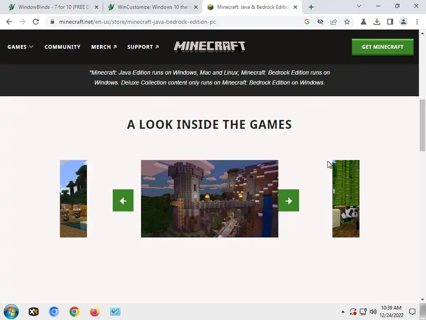Screen dimensions: 426x320
Task: View site info via the padlock icon
Action: [52, 22]
